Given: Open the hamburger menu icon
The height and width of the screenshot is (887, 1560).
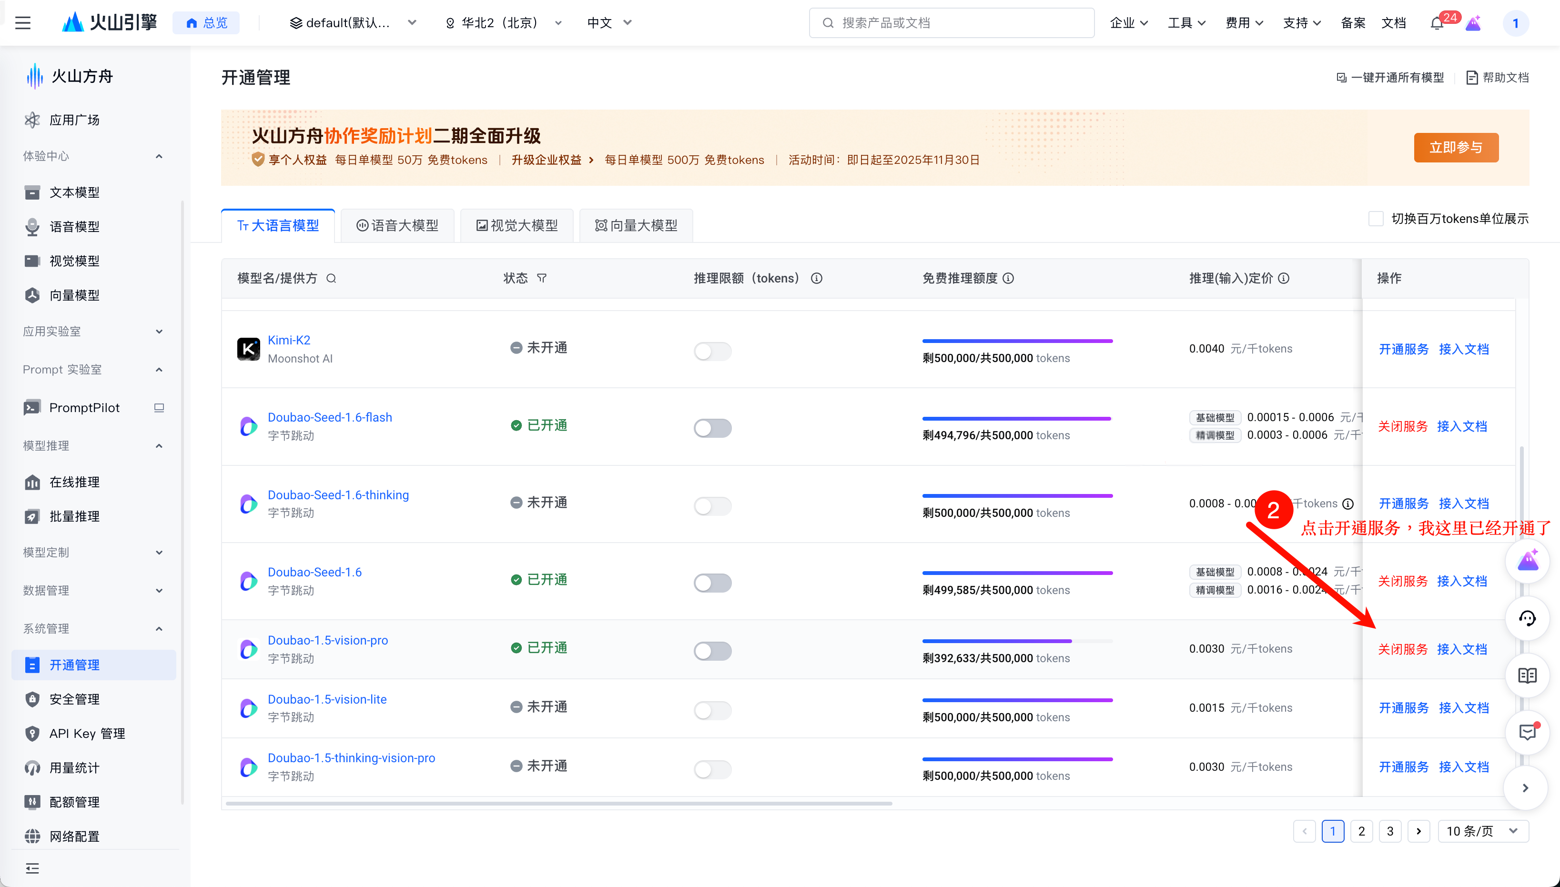Looking at the screenshot, I should tap(22, 23).
